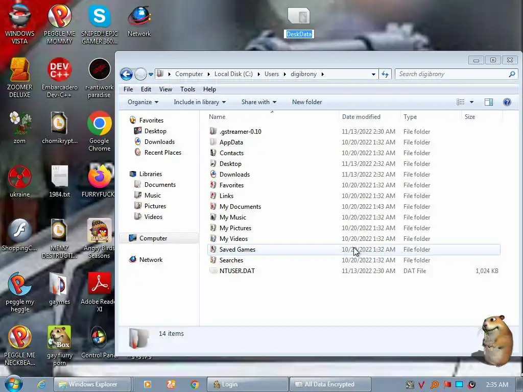This screenshot has width=523, height=392.
Task: Select Documents library
Action: click(x=160, y=185)
